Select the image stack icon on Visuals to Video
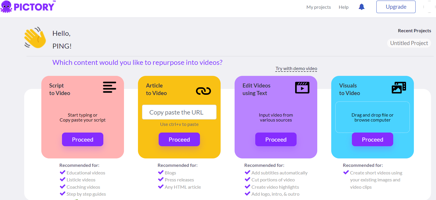This screenshot has height=200, width=436. [399, 87]
